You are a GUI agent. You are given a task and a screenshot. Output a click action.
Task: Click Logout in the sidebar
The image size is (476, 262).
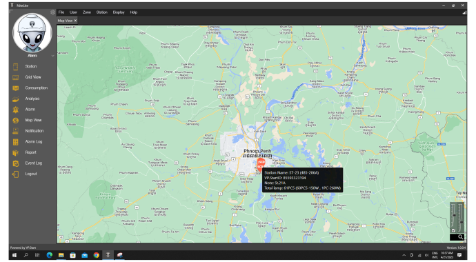pyautogui.click(x=31, y=174)
